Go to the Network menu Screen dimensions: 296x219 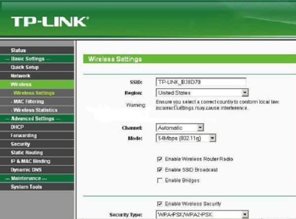(x=37, y=76)
